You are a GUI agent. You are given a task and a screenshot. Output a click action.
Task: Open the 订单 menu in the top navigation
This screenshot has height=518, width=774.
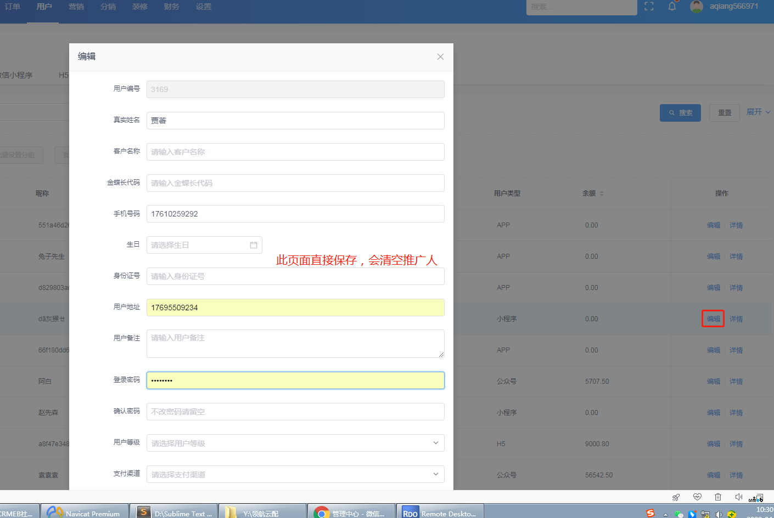13,7
